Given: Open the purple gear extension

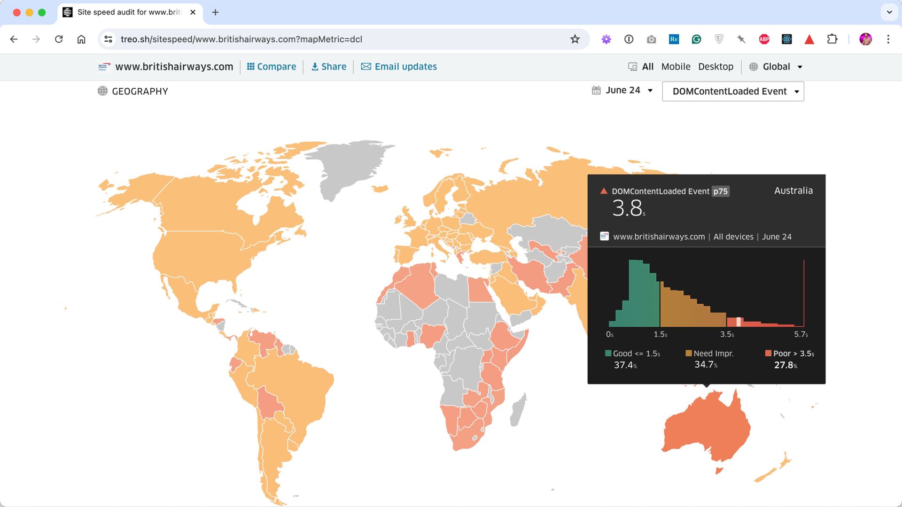Looking at the screenshot, I should (607, 39).
